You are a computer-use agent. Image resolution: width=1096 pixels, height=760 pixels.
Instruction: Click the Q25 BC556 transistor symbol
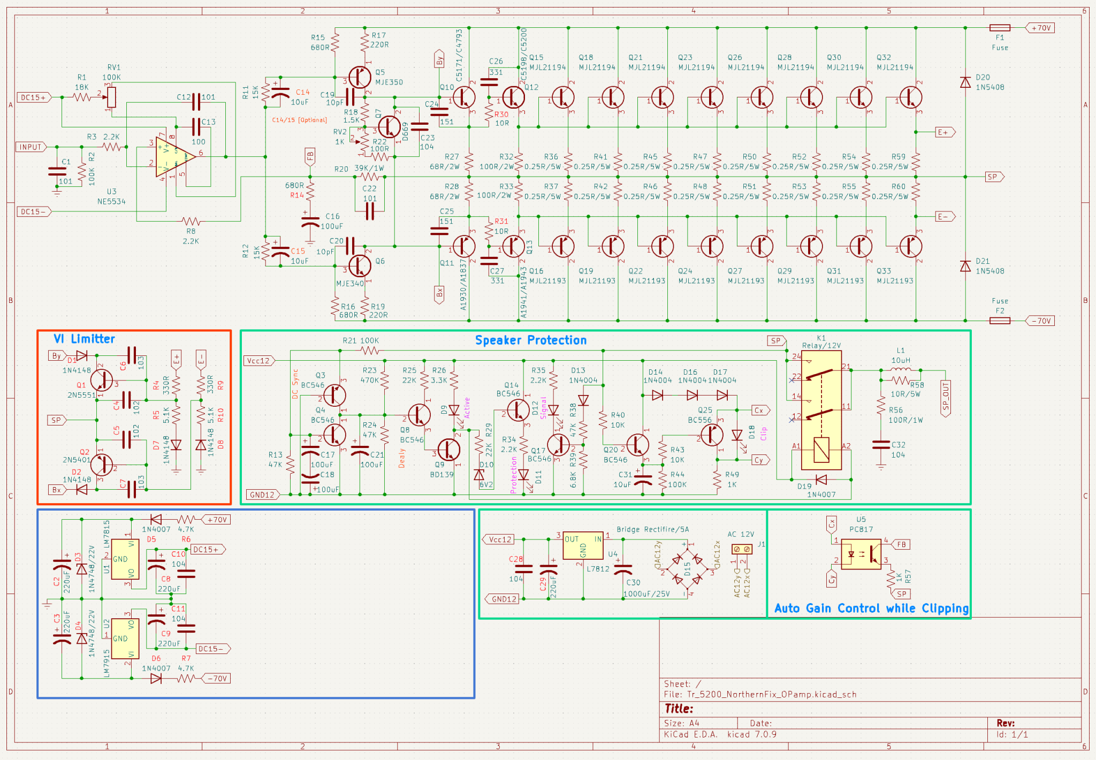coord(711,435)
